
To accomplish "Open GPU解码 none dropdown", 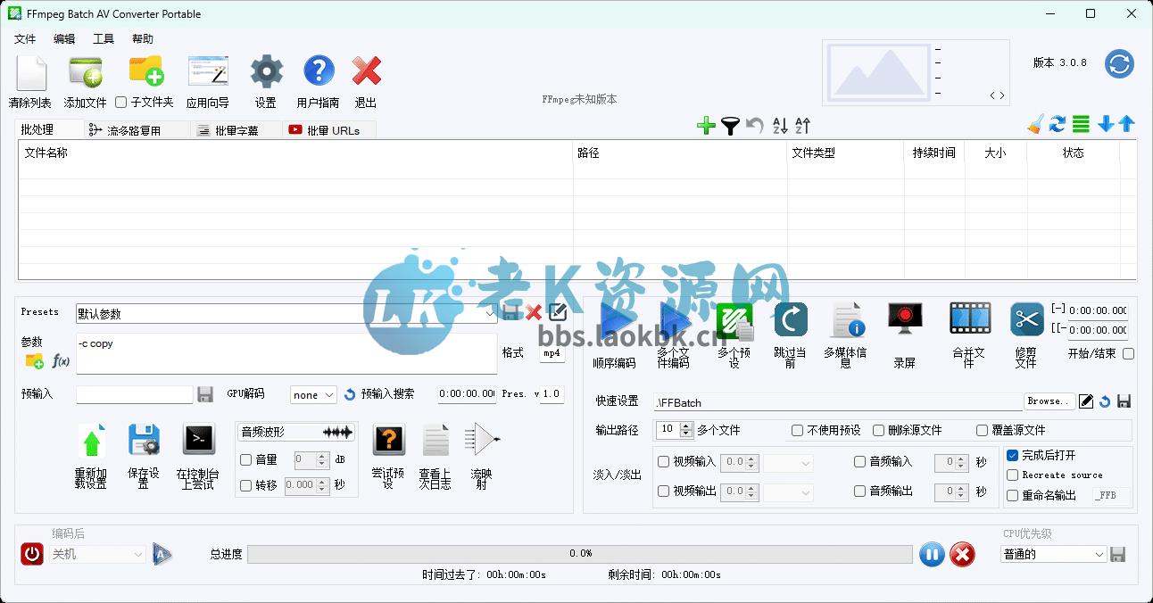I will pos(313,394).
